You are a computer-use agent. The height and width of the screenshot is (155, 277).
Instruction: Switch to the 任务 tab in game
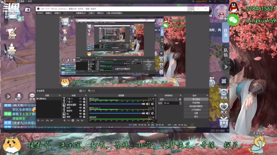226,32
